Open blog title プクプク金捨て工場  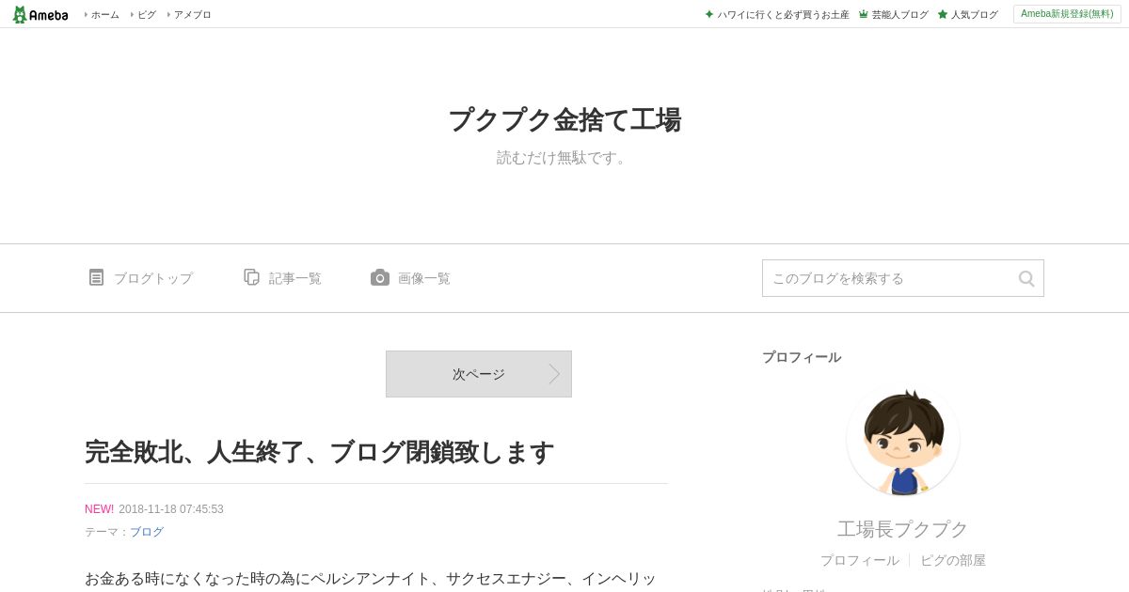pos(564,120)
